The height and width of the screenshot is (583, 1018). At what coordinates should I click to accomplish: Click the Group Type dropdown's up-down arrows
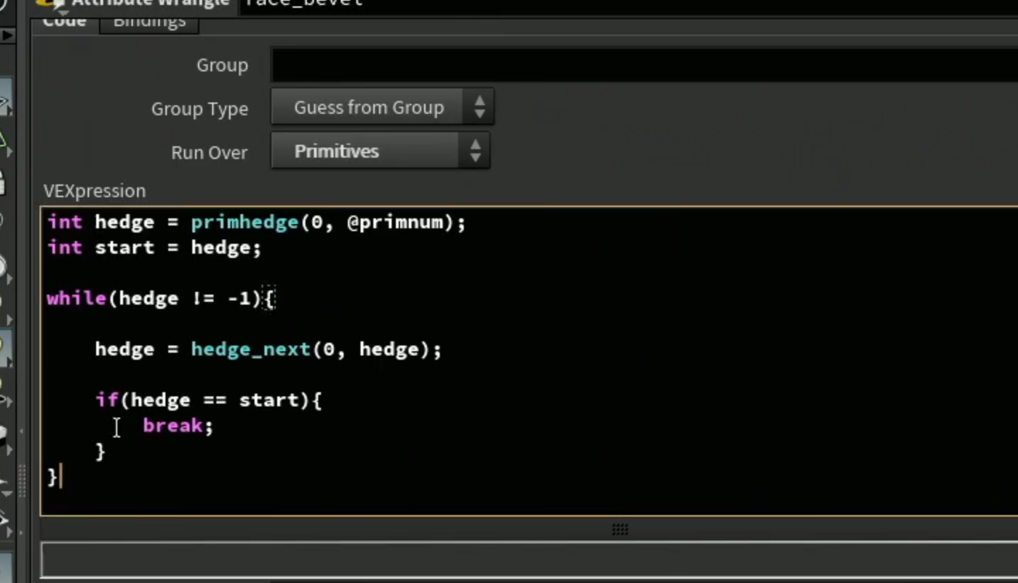click(x=479, y=107)
